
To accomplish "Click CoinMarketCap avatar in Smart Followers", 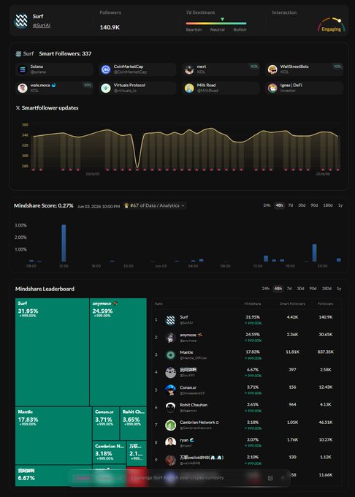I will [x=106, y=69].
